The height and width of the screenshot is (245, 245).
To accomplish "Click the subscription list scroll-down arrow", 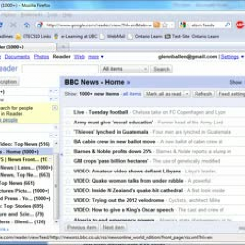I will coord(56,222).
